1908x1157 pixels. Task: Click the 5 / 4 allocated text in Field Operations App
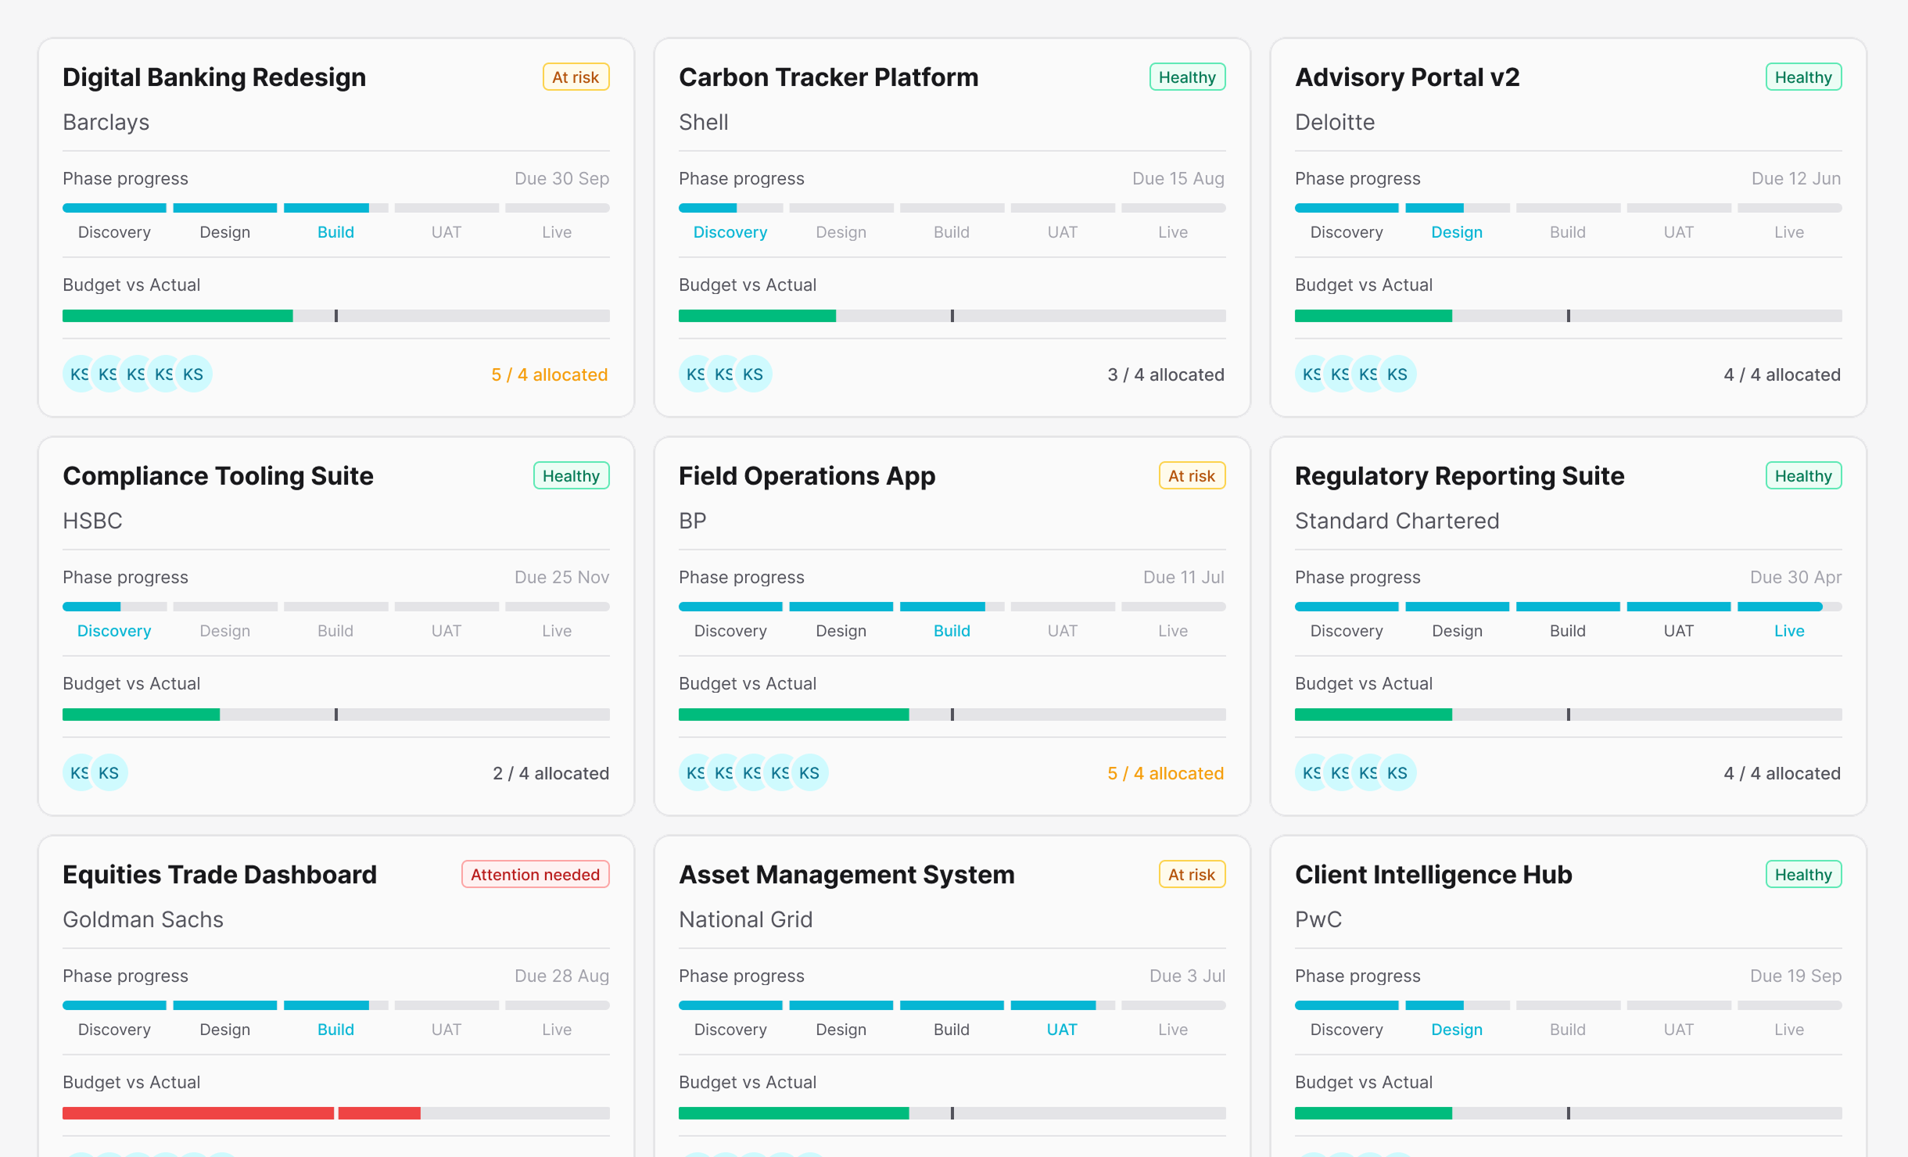pos(1165,773)
